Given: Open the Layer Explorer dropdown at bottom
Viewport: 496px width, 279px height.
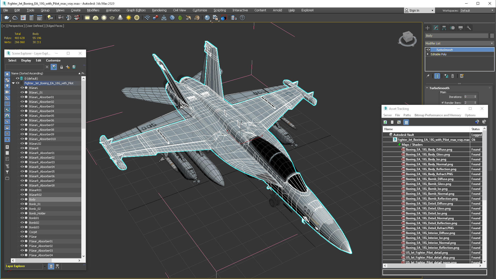Looking at the screenshot, I should coord(45,266).
